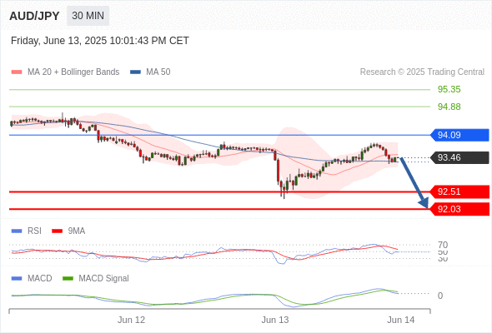Image resolution: width=492 pixels, height=333 pixels.
Task: Click the MA 20 + Bollinger Bands label
Action: click(73, 72)
